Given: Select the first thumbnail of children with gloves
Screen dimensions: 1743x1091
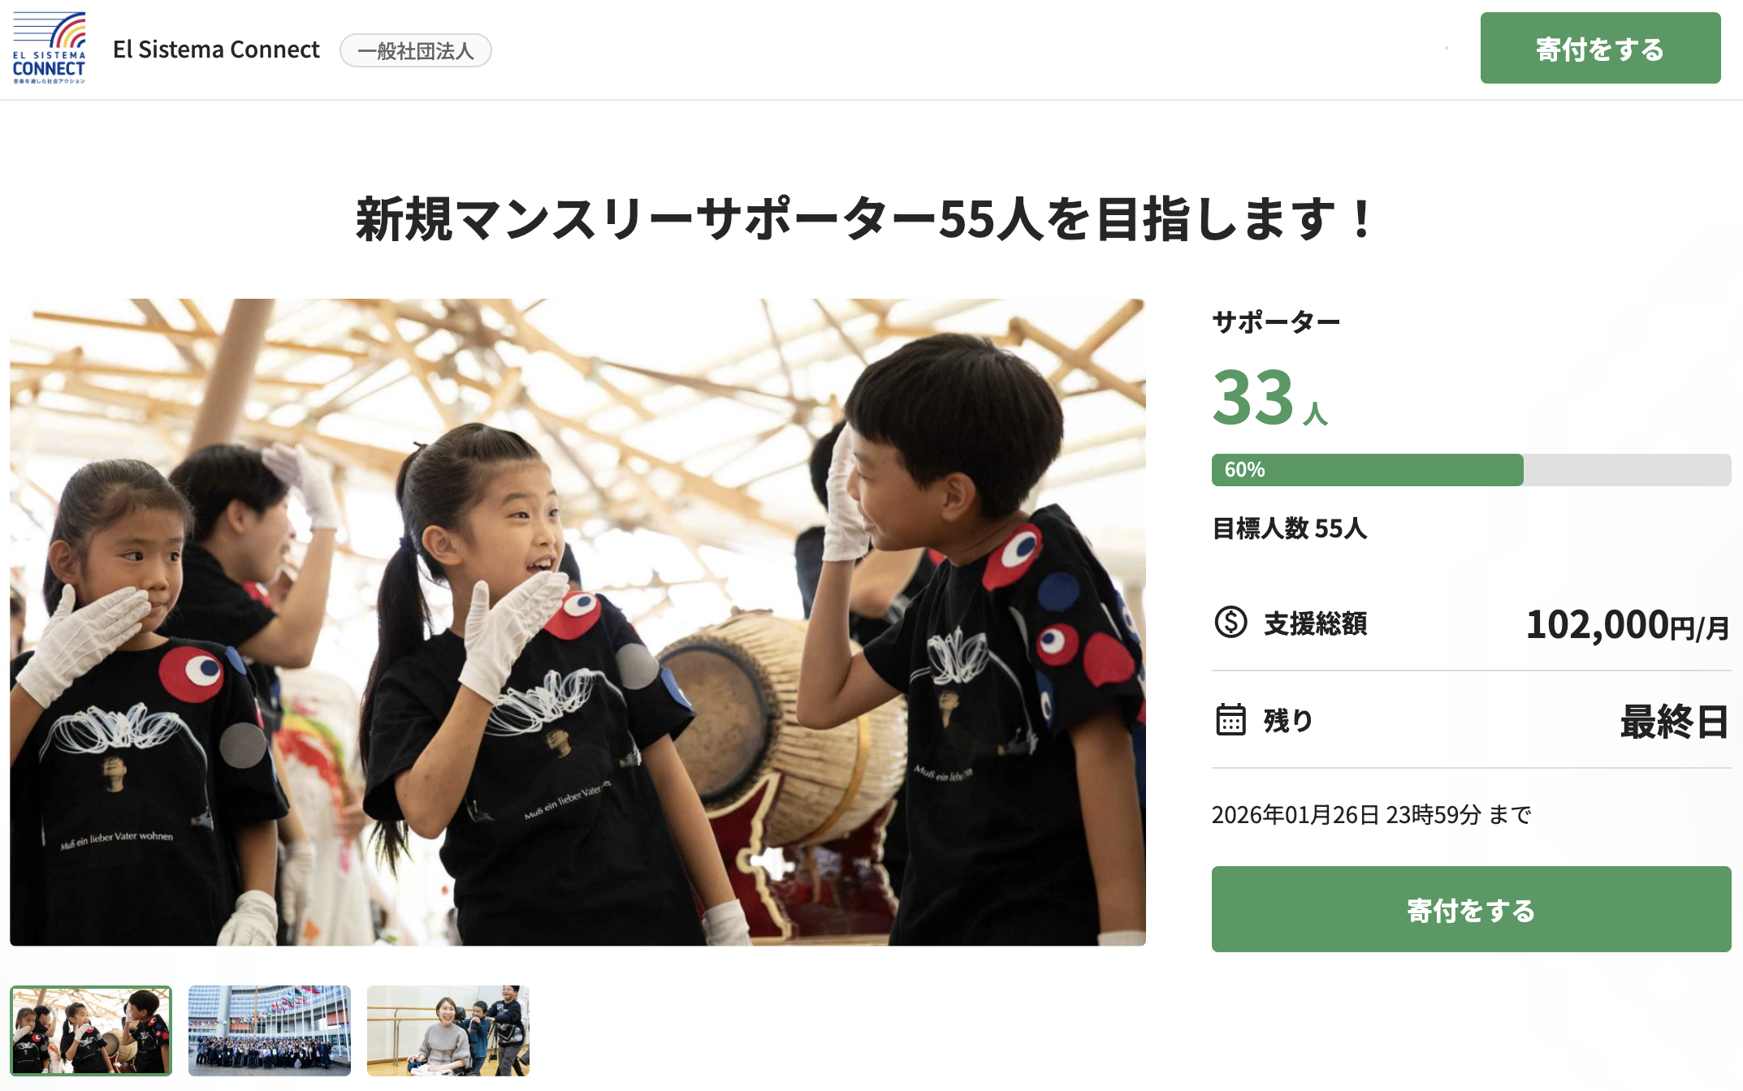Looking at the screenshot, I should point(91,1031).
